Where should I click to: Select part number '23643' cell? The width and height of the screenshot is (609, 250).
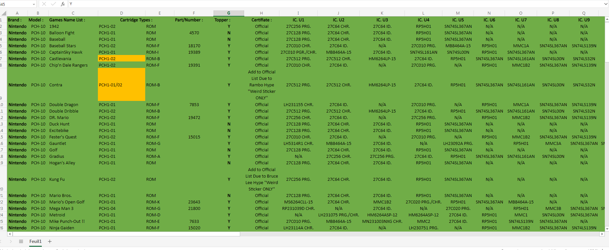point(194,202)
